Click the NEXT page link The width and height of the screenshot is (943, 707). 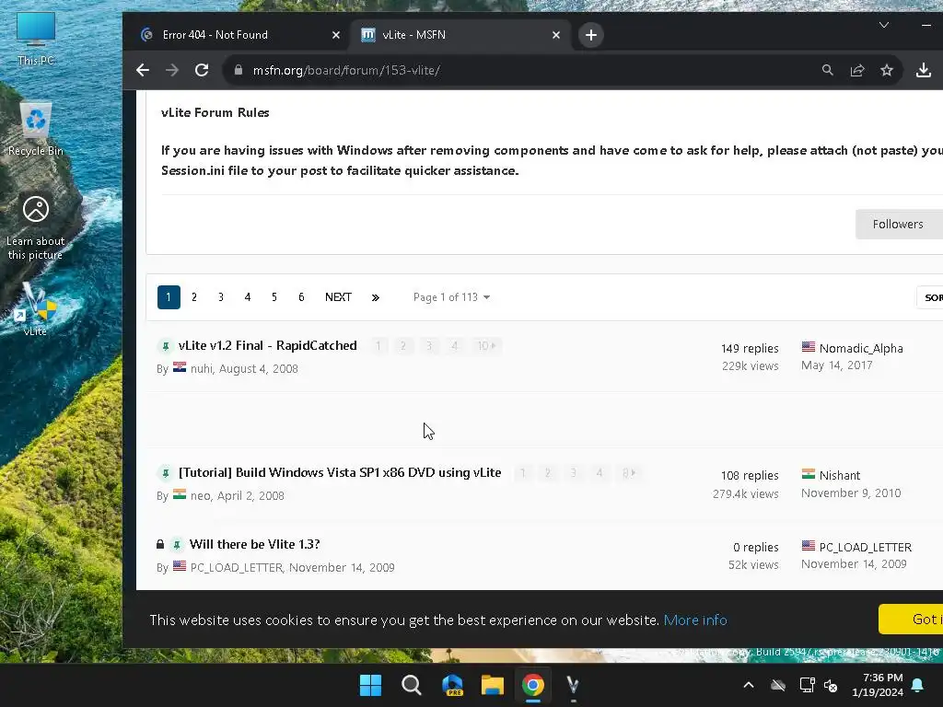[338, 297]
